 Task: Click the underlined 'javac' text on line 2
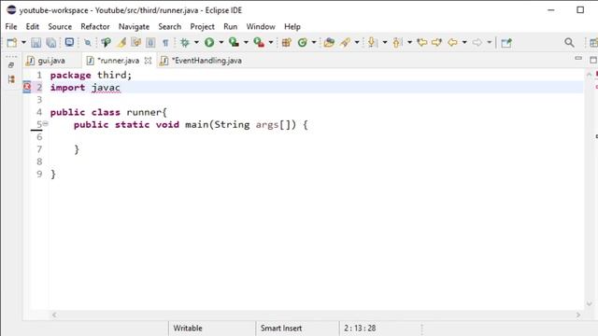[x=106, y=88]
